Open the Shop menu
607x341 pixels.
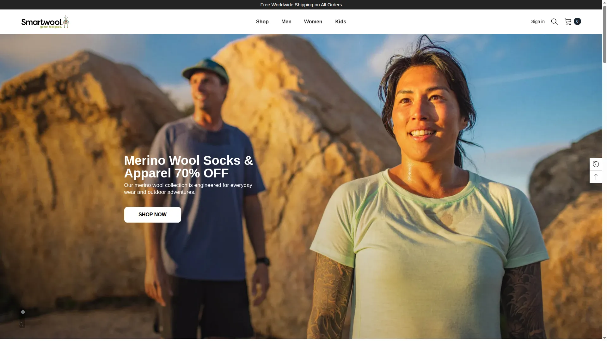click(262, 22)
